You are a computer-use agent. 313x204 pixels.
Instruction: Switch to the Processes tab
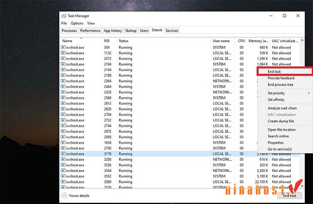[69, 30]
